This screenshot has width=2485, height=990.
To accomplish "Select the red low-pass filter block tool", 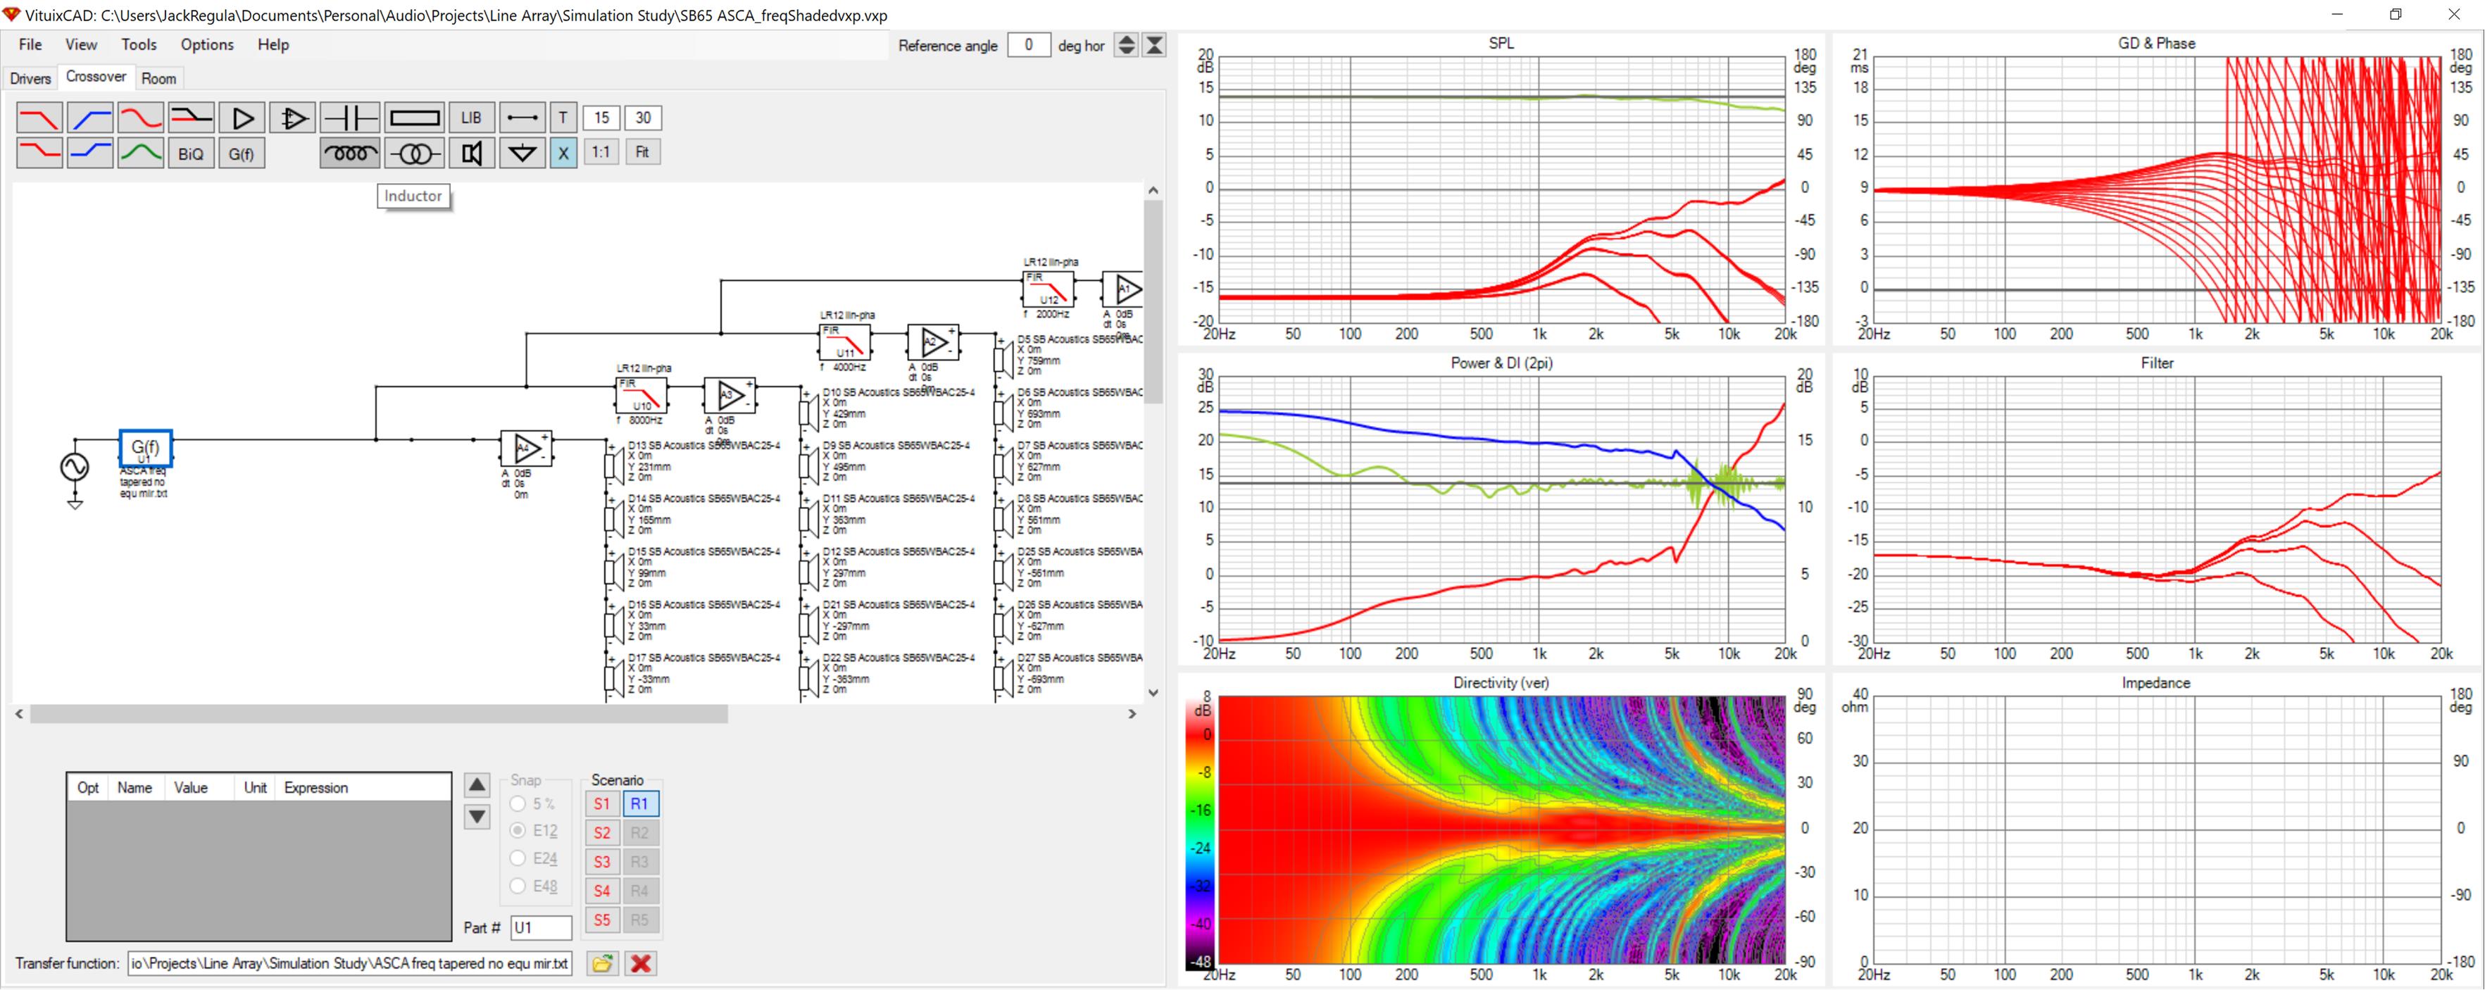I will coord(39,118).
